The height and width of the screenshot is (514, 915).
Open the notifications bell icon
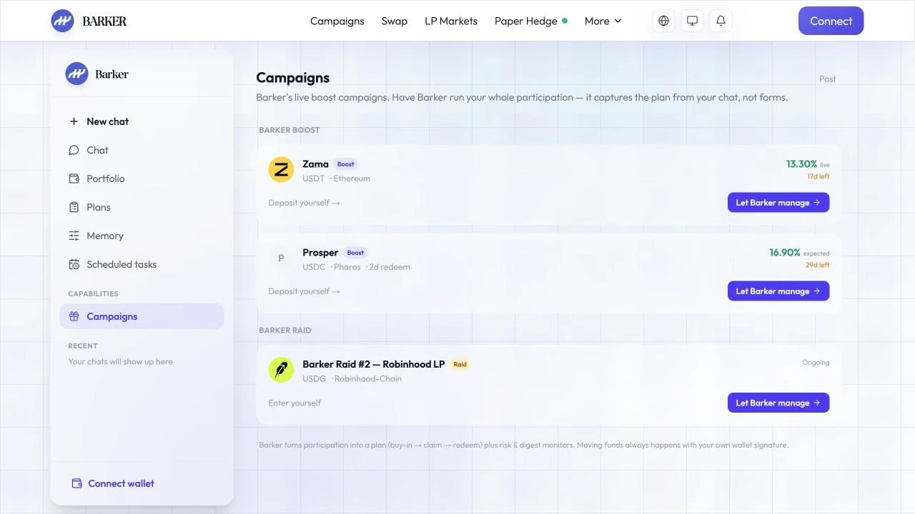(721, 21)
